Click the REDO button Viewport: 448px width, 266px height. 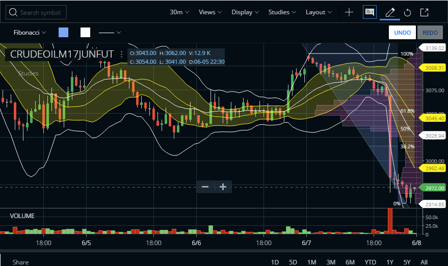pos(430,33)
